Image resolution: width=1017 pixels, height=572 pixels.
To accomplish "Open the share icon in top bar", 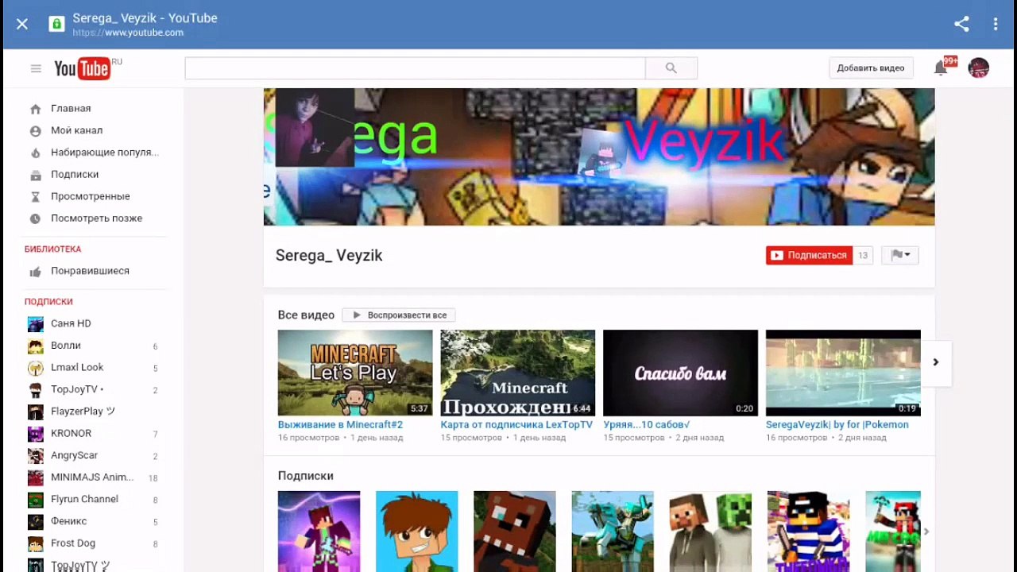I will click(961, 24).
